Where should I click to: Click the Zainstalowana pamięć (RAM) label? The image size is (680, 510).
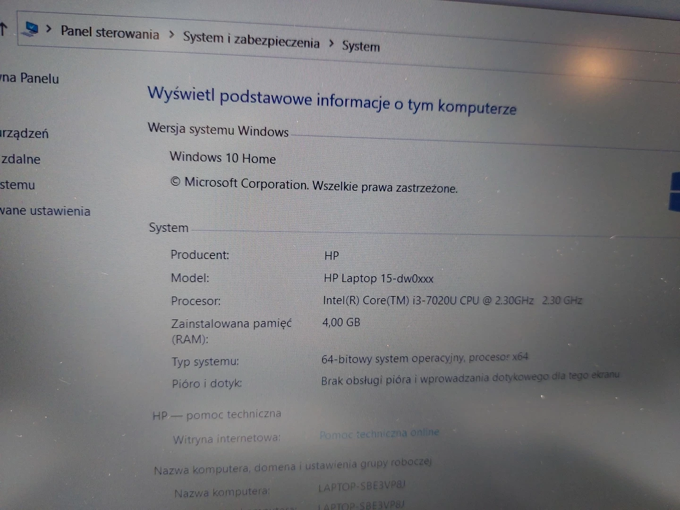click(231, 331)
